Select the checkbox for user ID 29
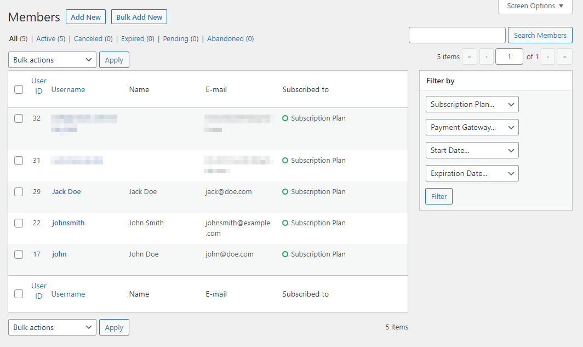Viewport: 583px width, 347px height. tap(19, 192)
